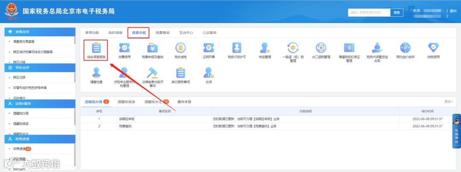Open 跨区域涉税事项综合办理套餐 in sidebar
Image resolution: width=461 pixels, height=172 pixels.
tap(33, 52)
